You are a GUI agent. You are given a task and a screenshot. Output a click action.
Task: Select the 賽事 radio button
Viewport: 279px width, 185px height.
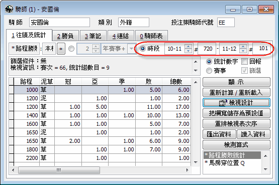tap(209, 71)
